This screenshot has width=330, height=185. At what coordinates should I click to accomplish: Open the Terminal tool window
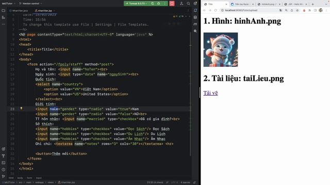[x=4, y=163]
